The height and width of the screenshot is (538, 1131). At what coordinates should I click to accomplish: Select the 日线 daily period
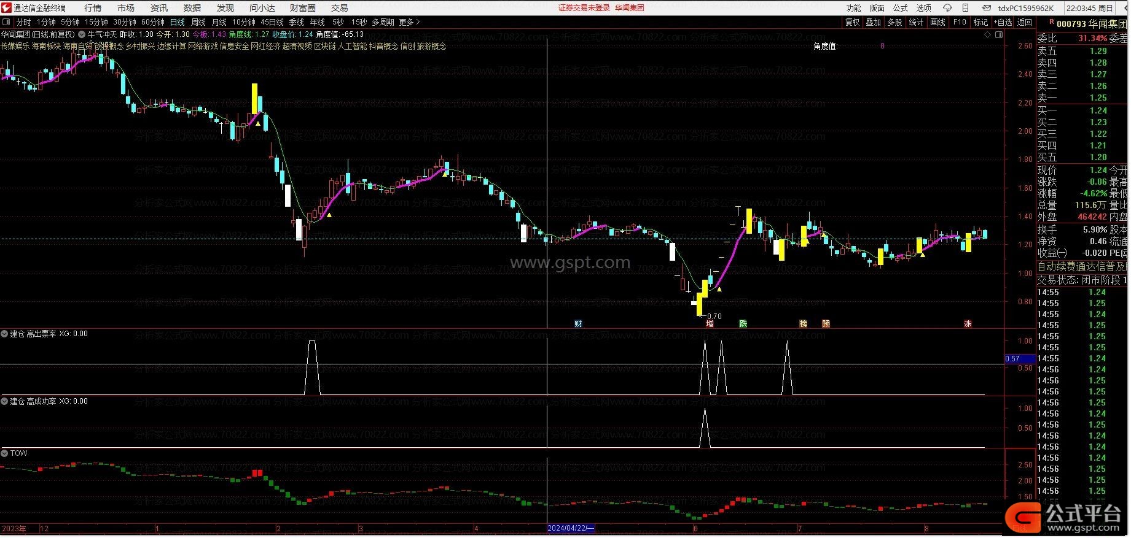click(177, 22)
